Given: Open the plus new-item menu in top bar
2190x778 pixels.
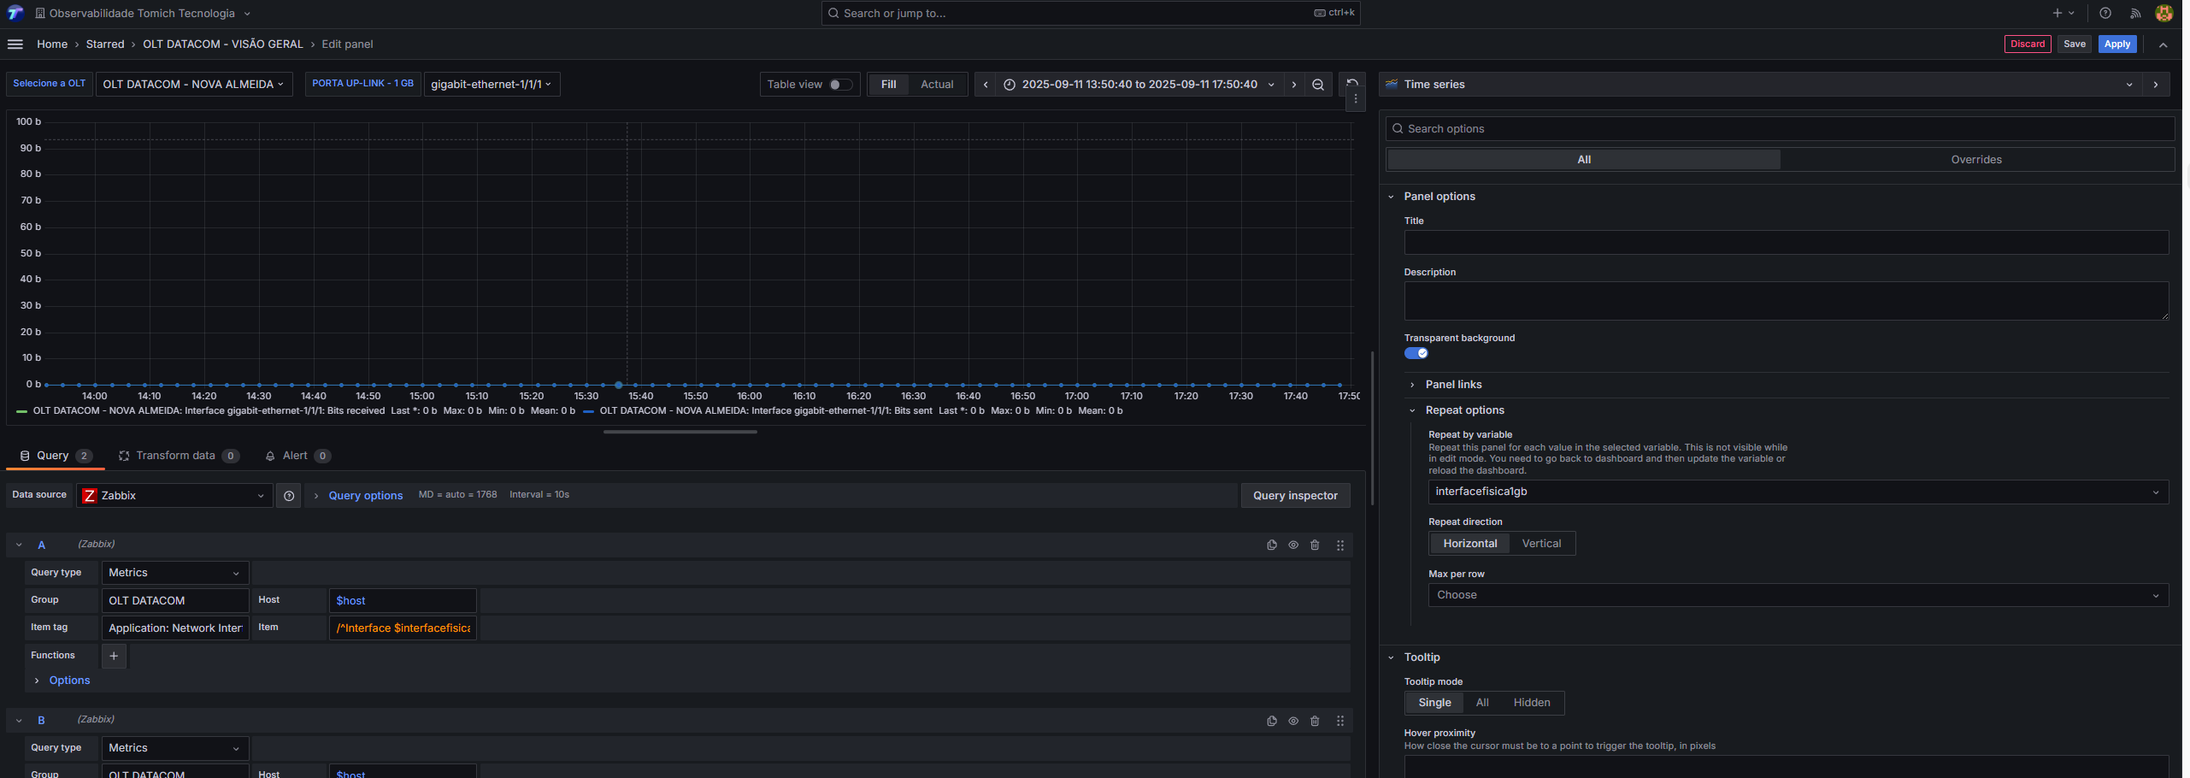Looking at the screenshot, I should coord(2063,13).
